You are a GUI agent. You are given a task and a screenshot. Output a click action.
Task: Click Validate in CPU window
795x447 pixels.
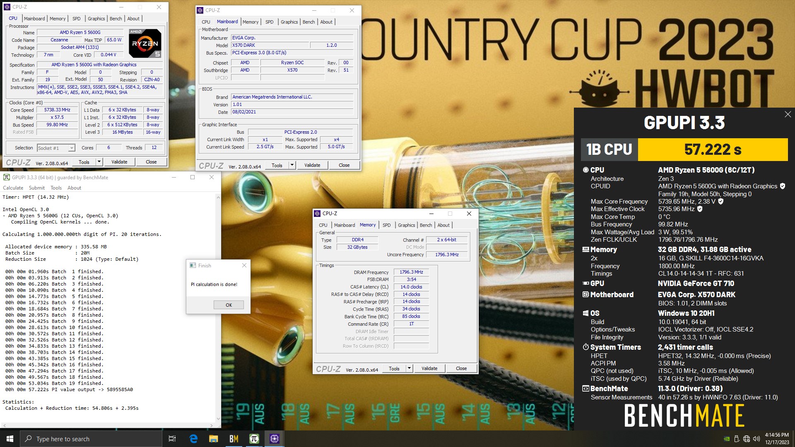pos(119,162)
